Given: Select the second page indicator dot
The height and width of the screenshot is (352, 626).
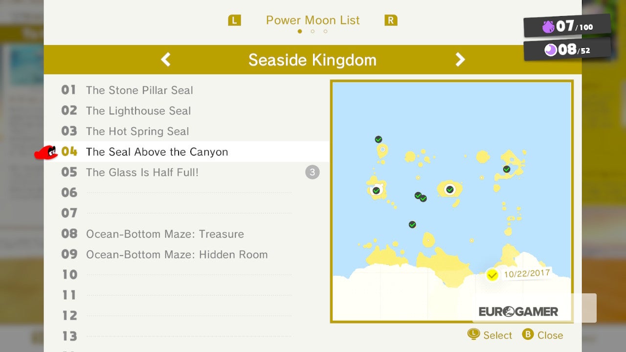Looking at the screenshot, I should [x=313, y=31].
